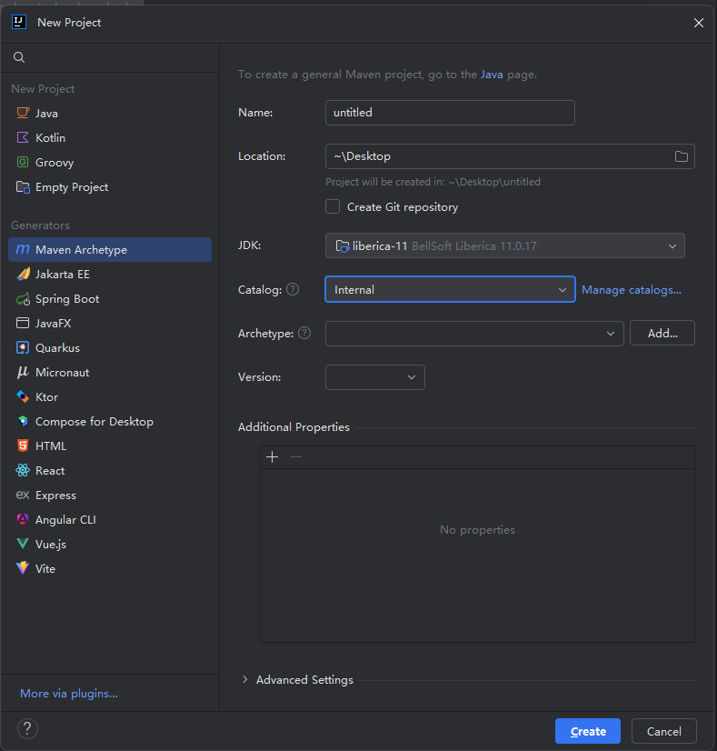Select Empty Project type
This screenshot has width=717, height=751.
pyautogui.click(x=110, y=186)
